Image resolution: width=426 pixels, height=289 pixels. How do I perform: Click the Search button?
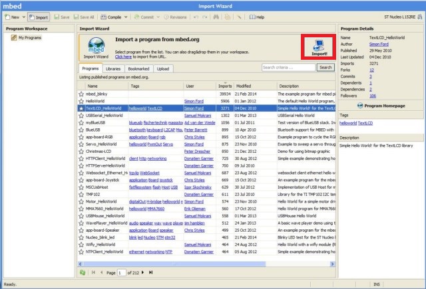(x=325, y=67)
